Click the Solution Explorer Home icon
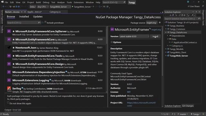 (x=171, y=15)
